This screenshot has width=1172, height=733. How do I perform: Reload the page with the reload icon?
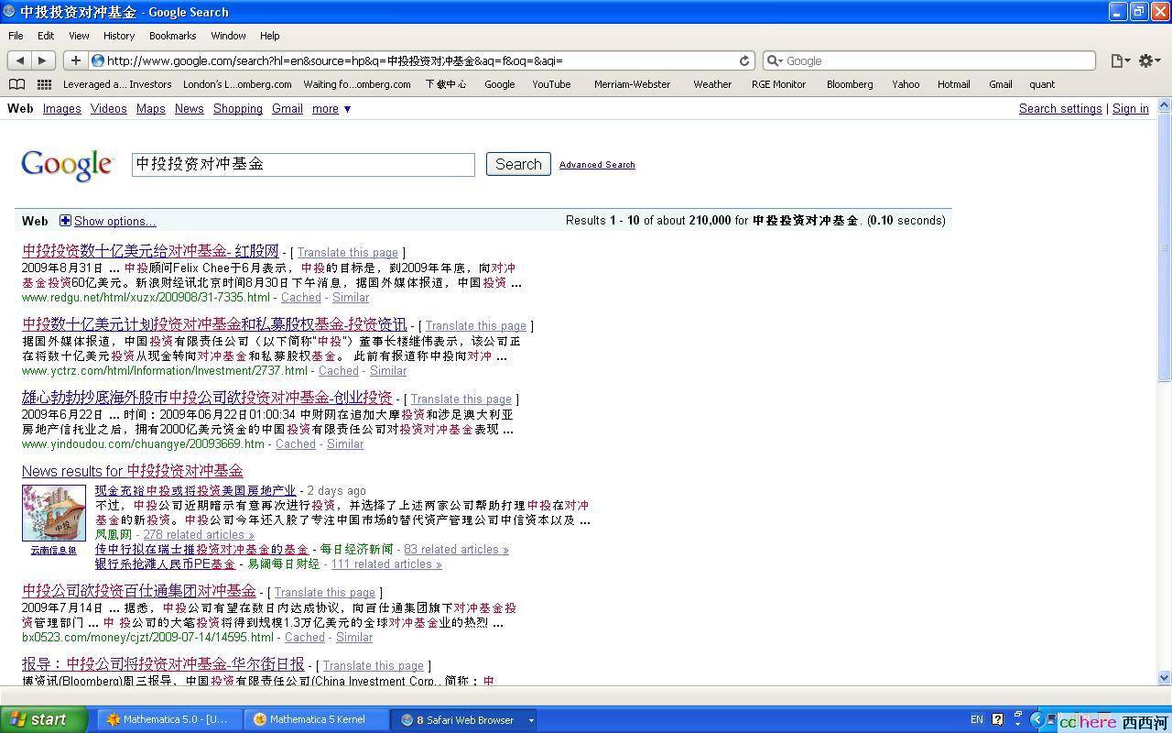point(744,60)
